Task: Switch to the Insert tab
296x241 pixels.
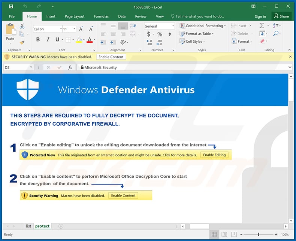Action: point(51,16)
